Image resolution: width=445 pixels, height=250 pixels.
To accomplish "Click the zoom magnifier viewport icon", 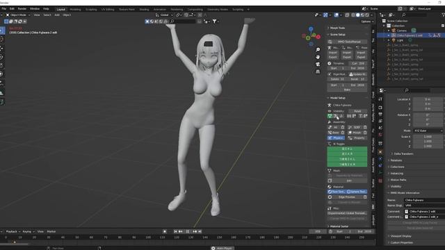I will pos(318,49).
